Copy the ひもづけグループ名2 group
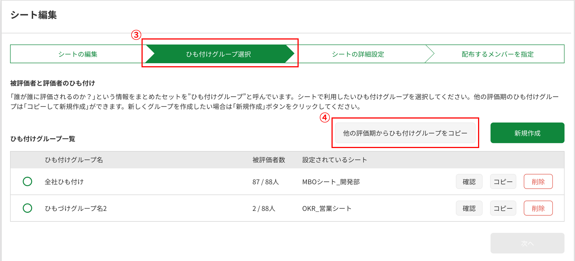 coord(503,208)
